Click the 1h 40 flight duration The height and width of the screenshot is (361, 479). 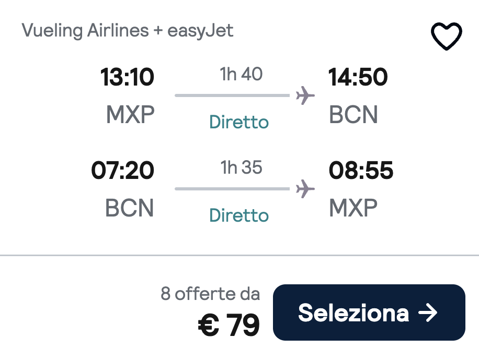pyautogui.click(x=241, y=75)
